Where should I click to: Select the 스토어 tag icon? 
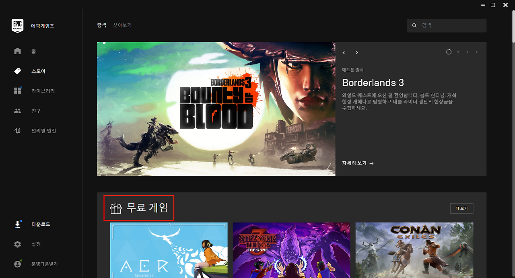coord(17,71)
